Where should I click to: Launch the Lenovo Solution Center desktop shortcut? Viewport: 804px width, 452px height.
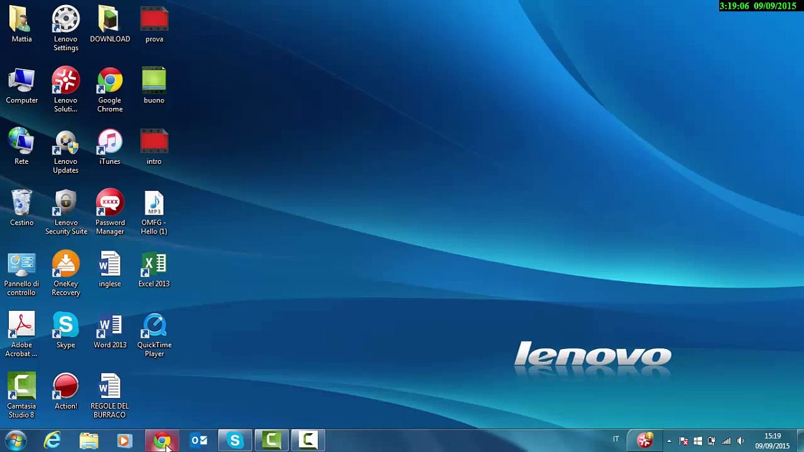[66, 90]
